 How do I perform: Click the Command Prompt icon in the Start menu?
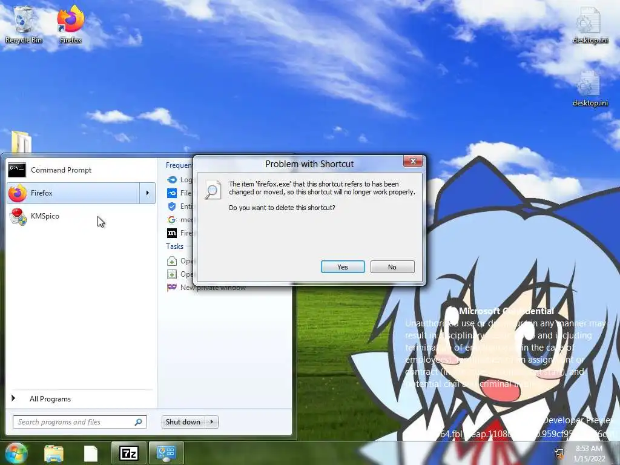(17, 170)
